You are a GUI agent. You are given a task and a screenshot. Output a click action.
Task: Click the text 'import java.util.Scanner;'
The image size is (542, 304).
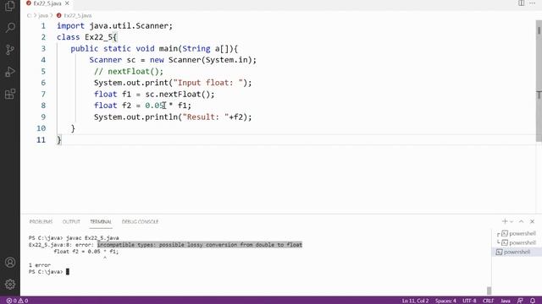(x=115, y=26)
